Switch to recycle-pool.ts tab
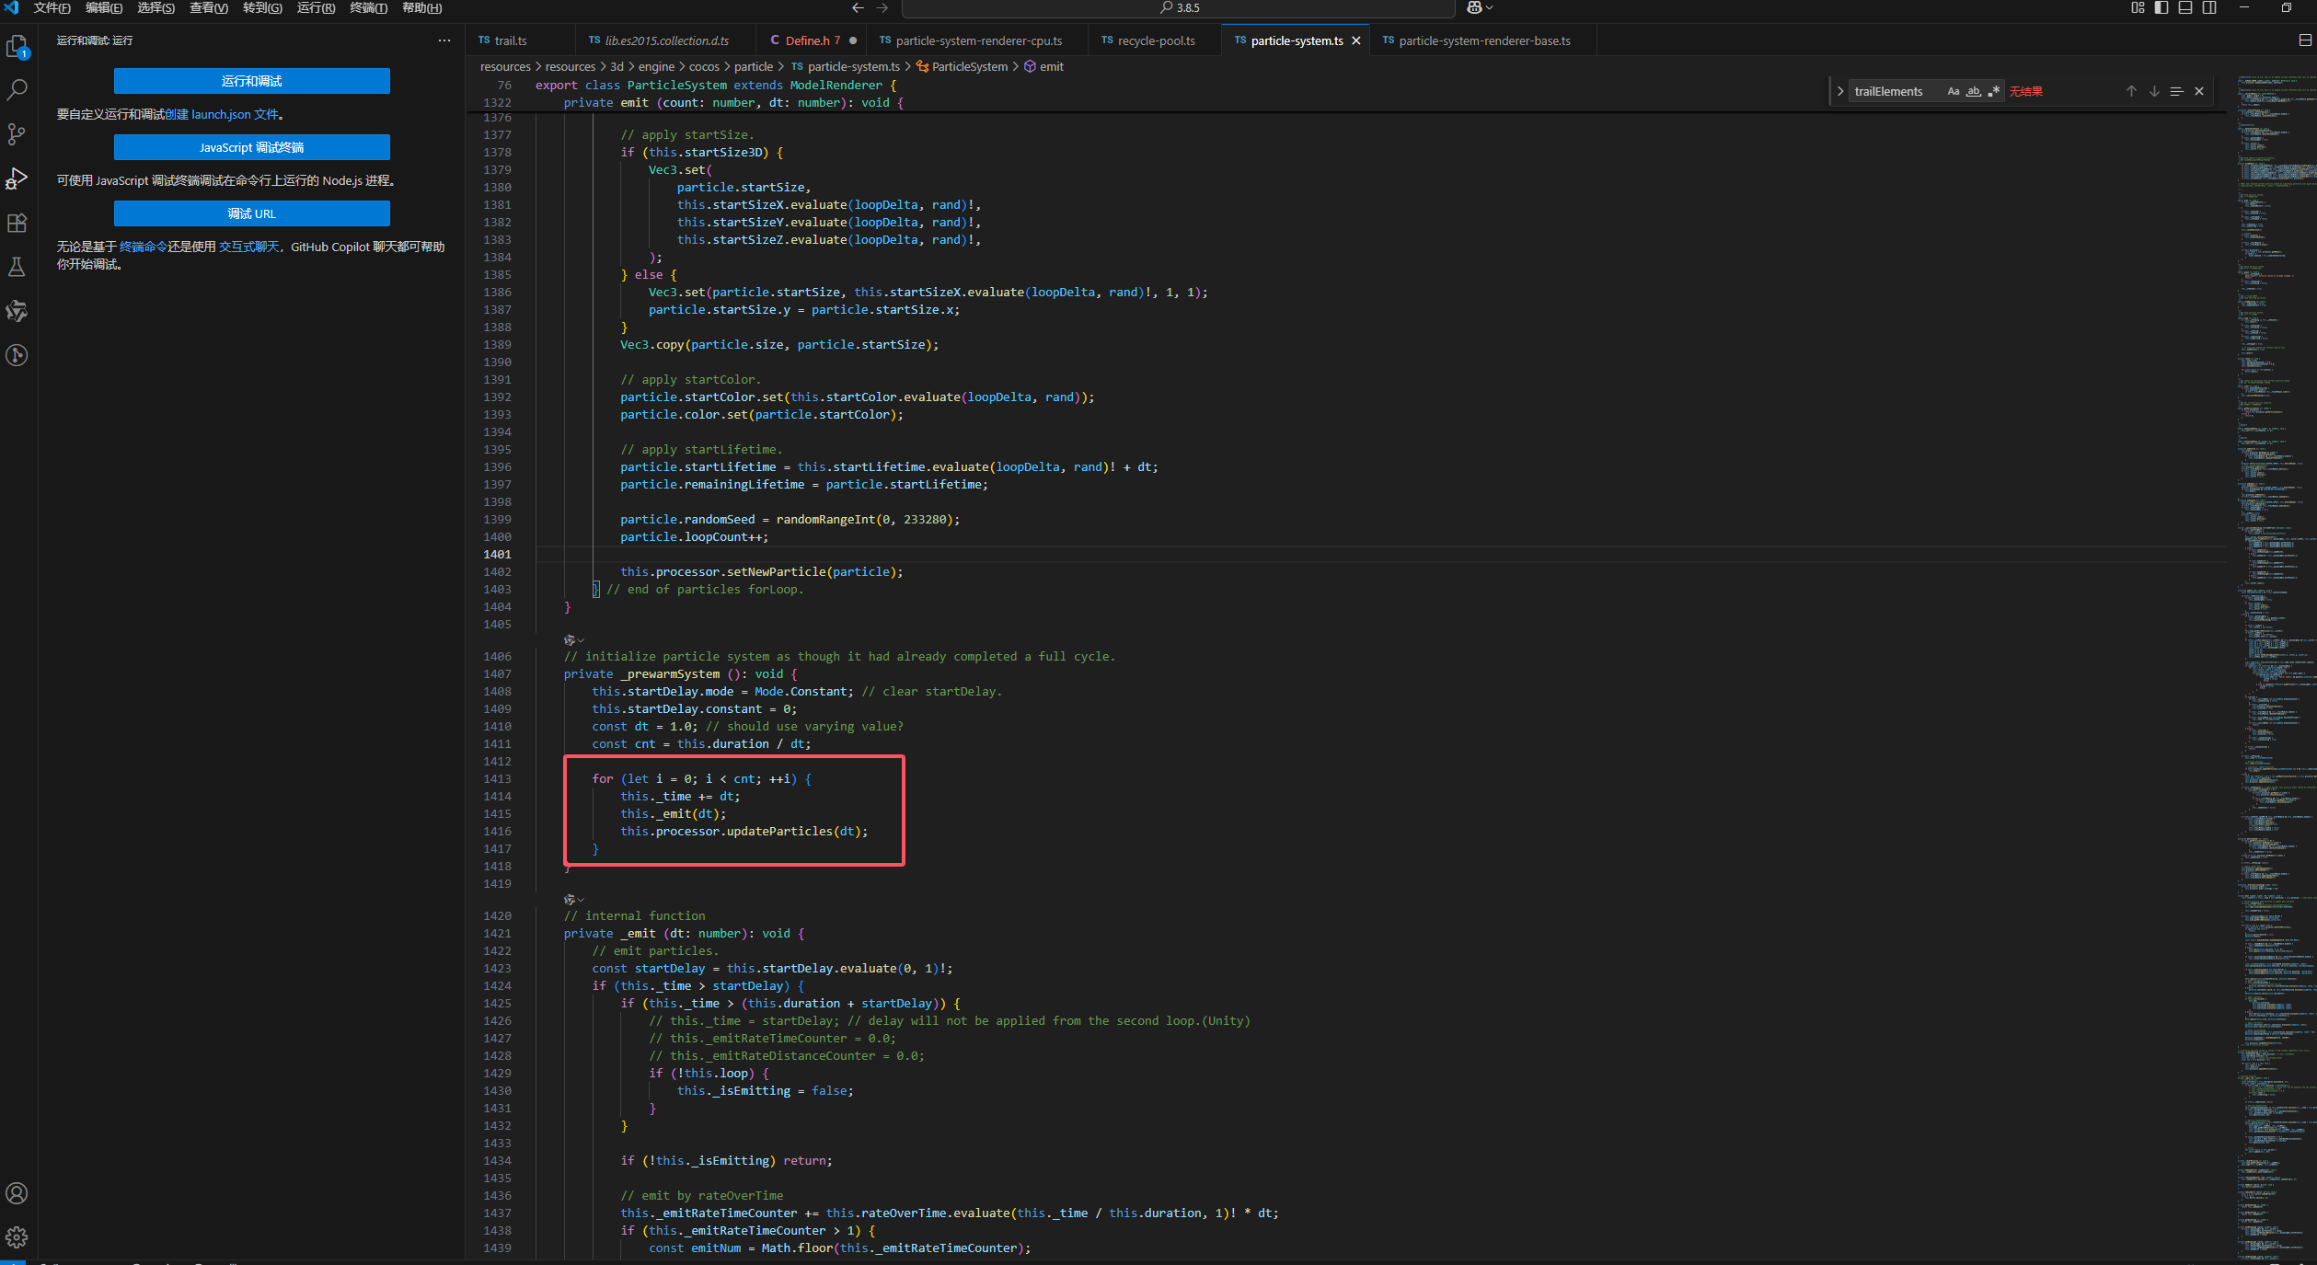 (1156, 40)
